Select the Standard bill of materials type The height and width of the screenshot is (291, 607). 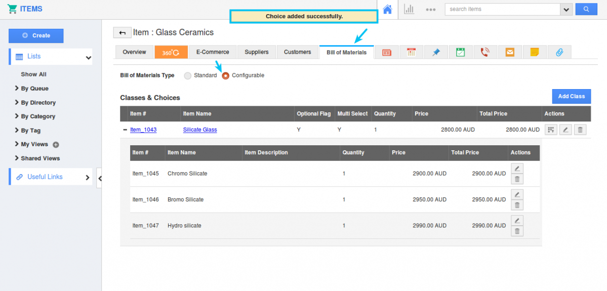point(188,75)
